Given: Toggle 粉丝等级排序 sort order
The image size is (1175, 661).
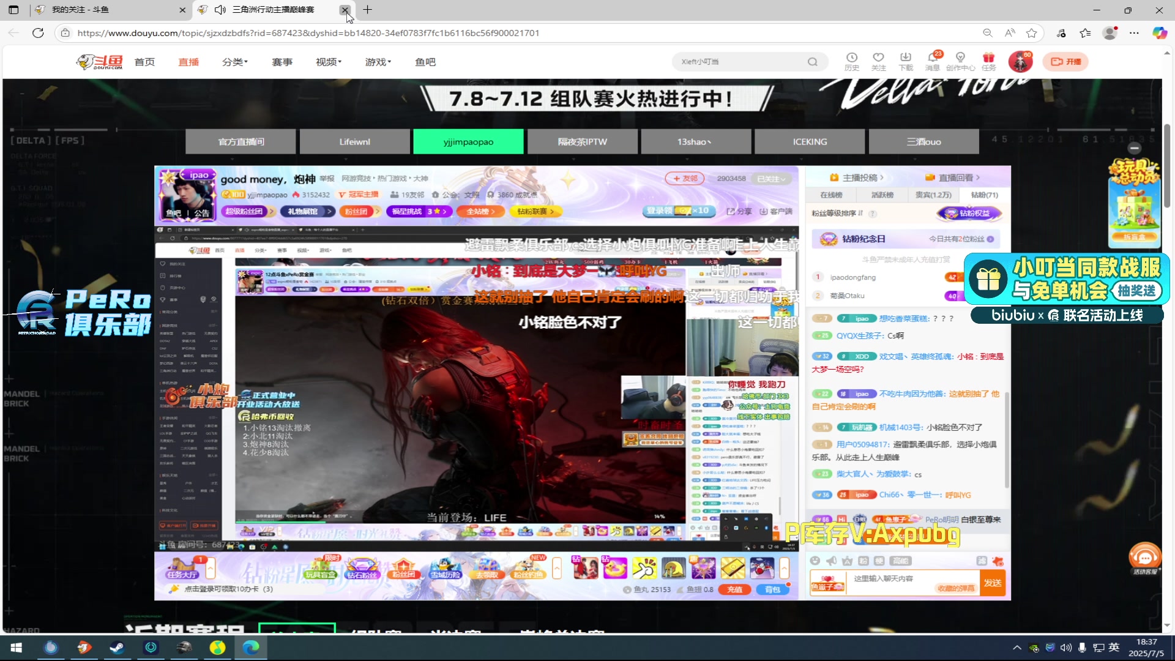Looking at the screenshot, I should [x=837, y=214].
